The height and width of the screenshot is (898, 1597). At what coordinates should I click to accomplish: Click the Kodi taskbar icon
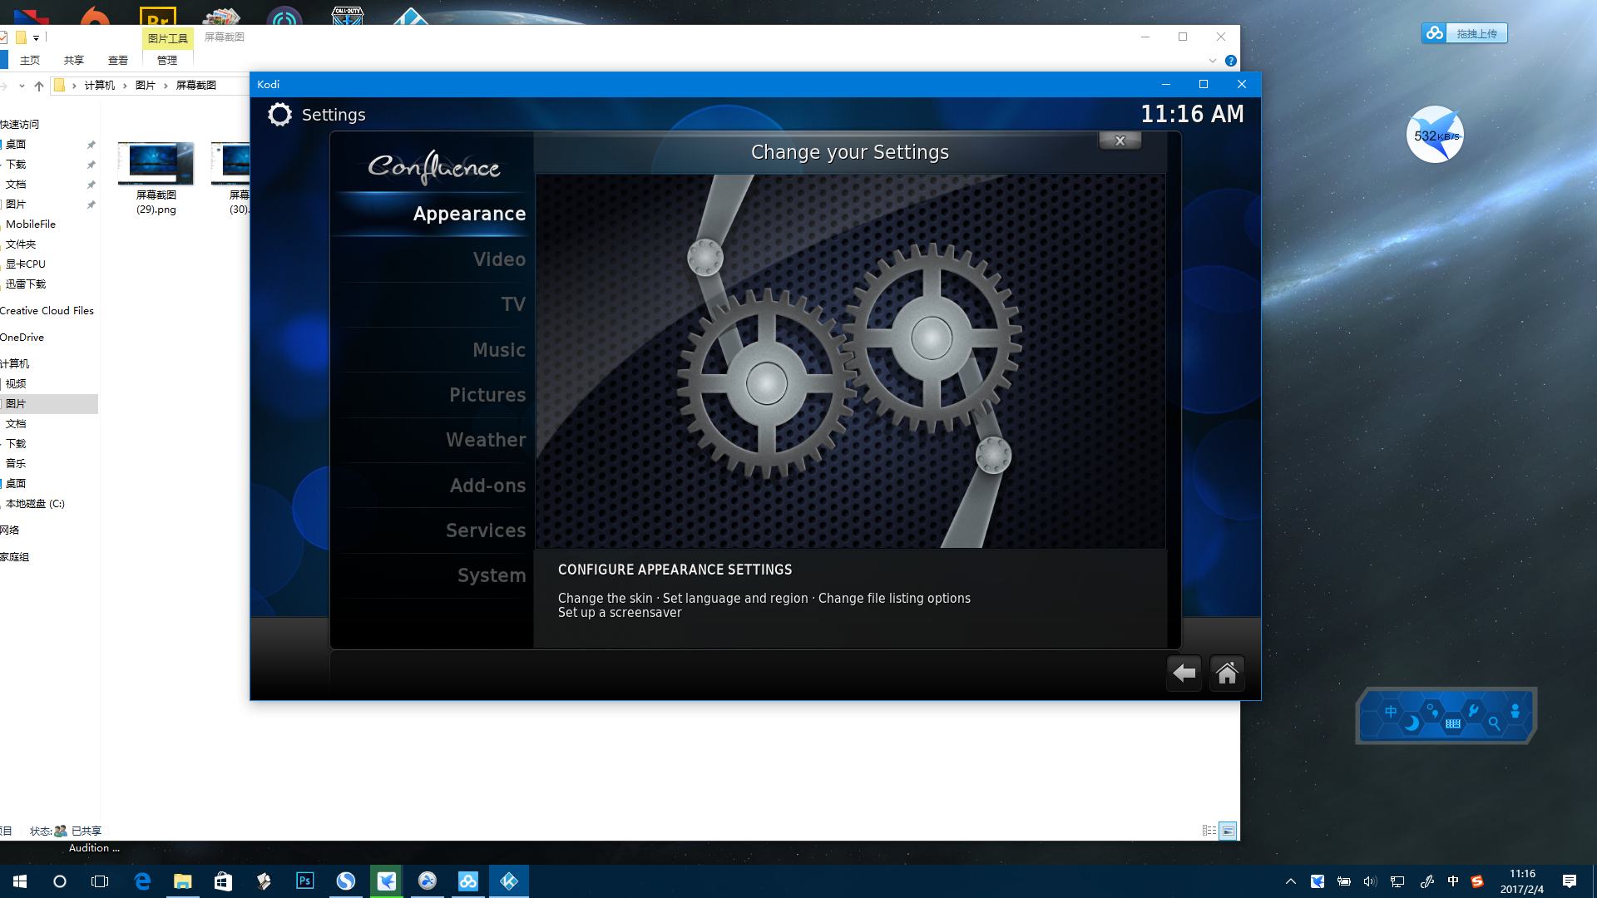(x=509, y=881)
